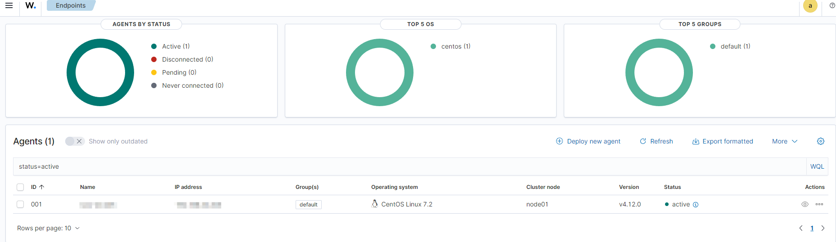
Task: Click the active status text
Action: [x=681, y=204]
